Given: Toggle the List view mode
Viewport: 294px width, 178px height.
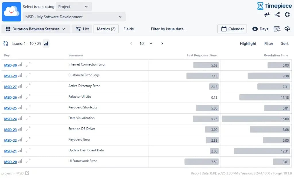Looking at the screenshot, I should pyautogui.click(x=82, y=29).
